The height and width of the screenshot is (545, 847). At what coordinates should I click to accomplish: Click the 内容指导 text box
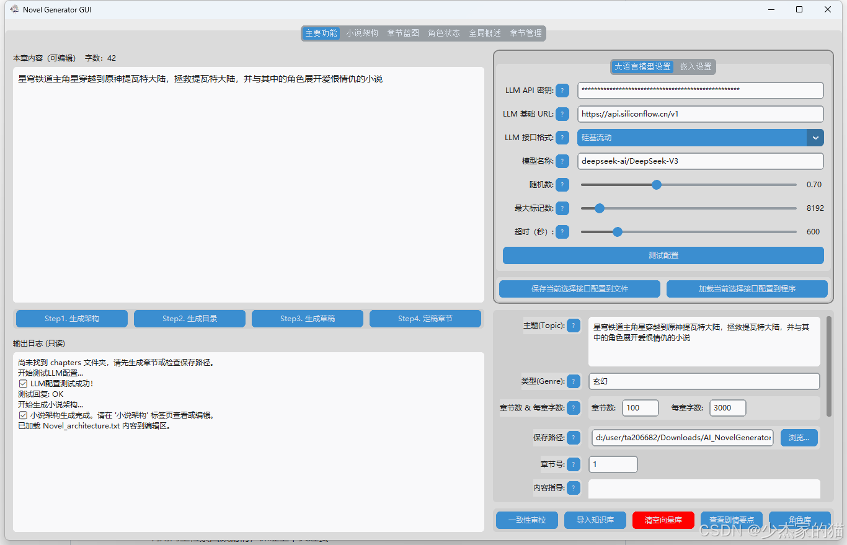coord(704,489)
